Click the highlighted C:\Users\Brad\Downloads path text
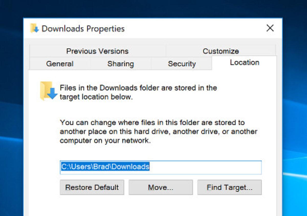Viewport: 307px width, 216px height. click(105, 167)
